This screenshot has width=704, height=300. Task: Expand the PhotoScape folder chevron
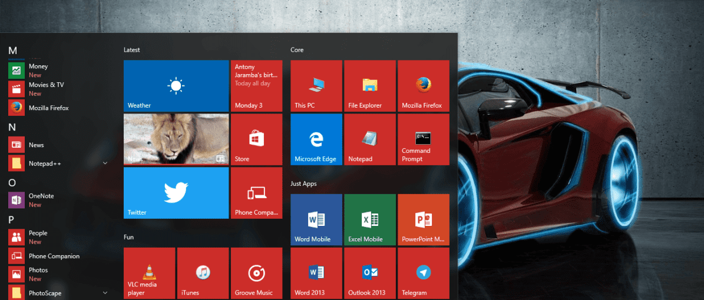click(x=105, y=293)
